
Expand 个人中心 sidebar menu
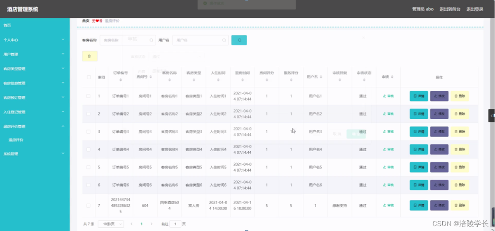click(35, 40)
